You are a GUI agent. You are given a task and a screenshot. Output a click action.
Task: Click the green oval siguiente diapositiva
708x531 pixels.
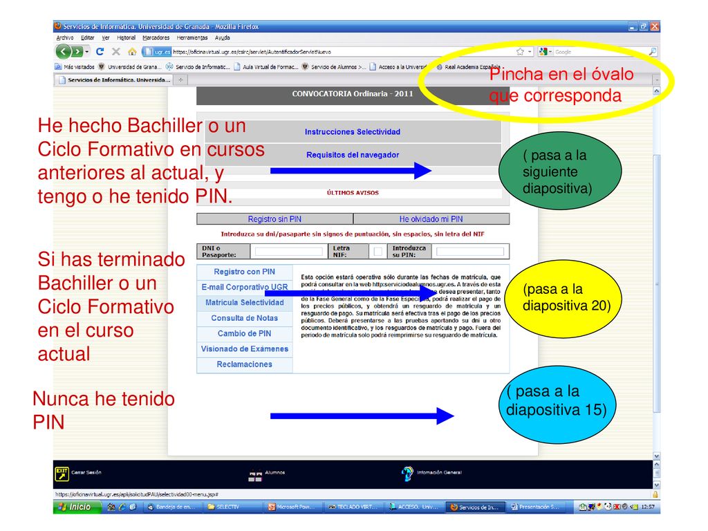coord(560,171)
